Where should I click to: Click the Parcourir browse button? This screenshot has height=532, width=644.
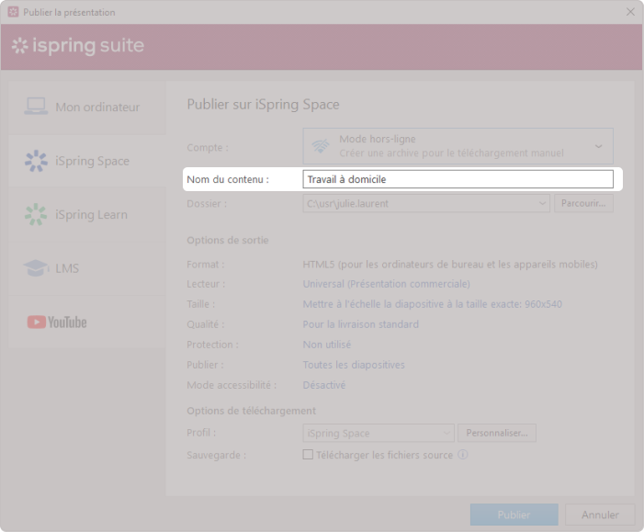point(583,203)
